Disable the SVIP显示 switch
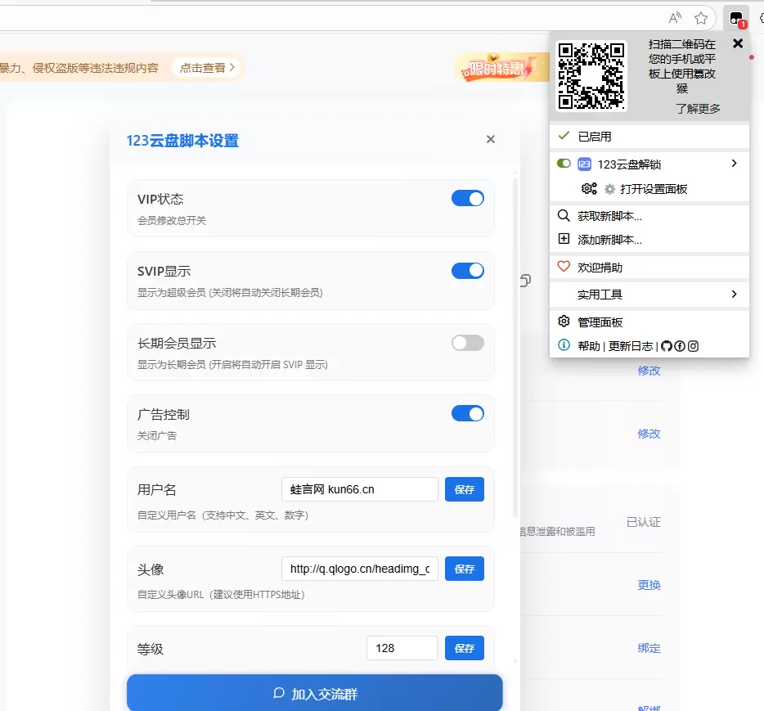This screenshot has width=764, height=711. tap(467, 270)
